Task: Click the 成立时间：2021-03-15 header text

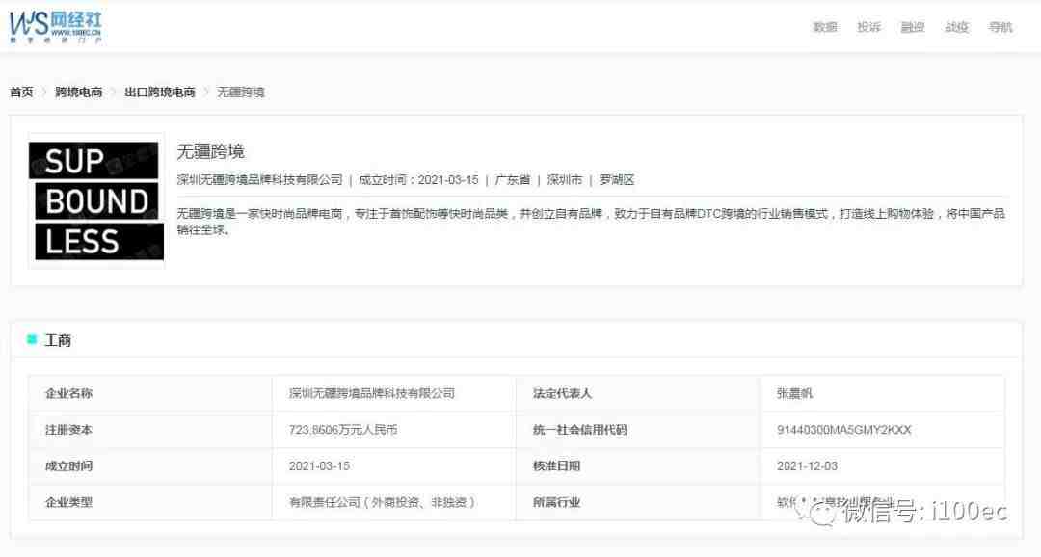Action: point(418,180)
